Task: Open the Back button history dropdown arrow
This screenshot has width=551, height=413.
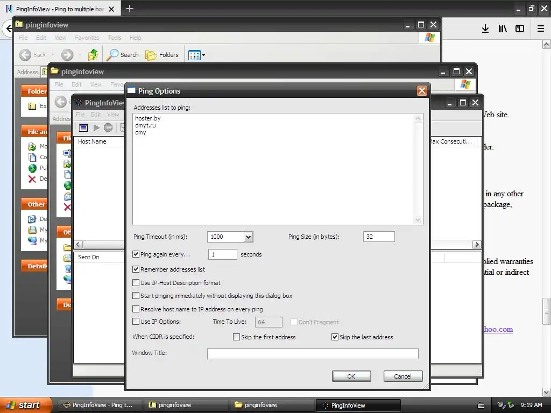Action: [53, 55]
